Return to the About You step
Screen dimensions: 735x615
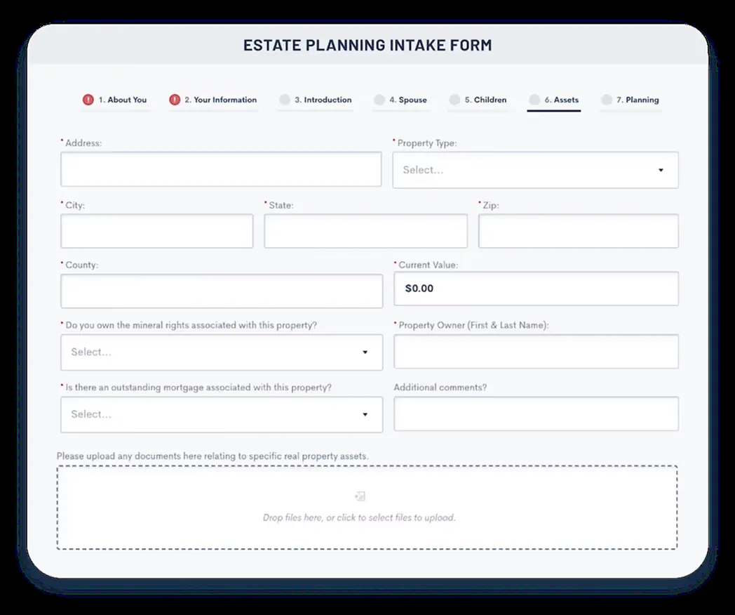click(121, 100)
